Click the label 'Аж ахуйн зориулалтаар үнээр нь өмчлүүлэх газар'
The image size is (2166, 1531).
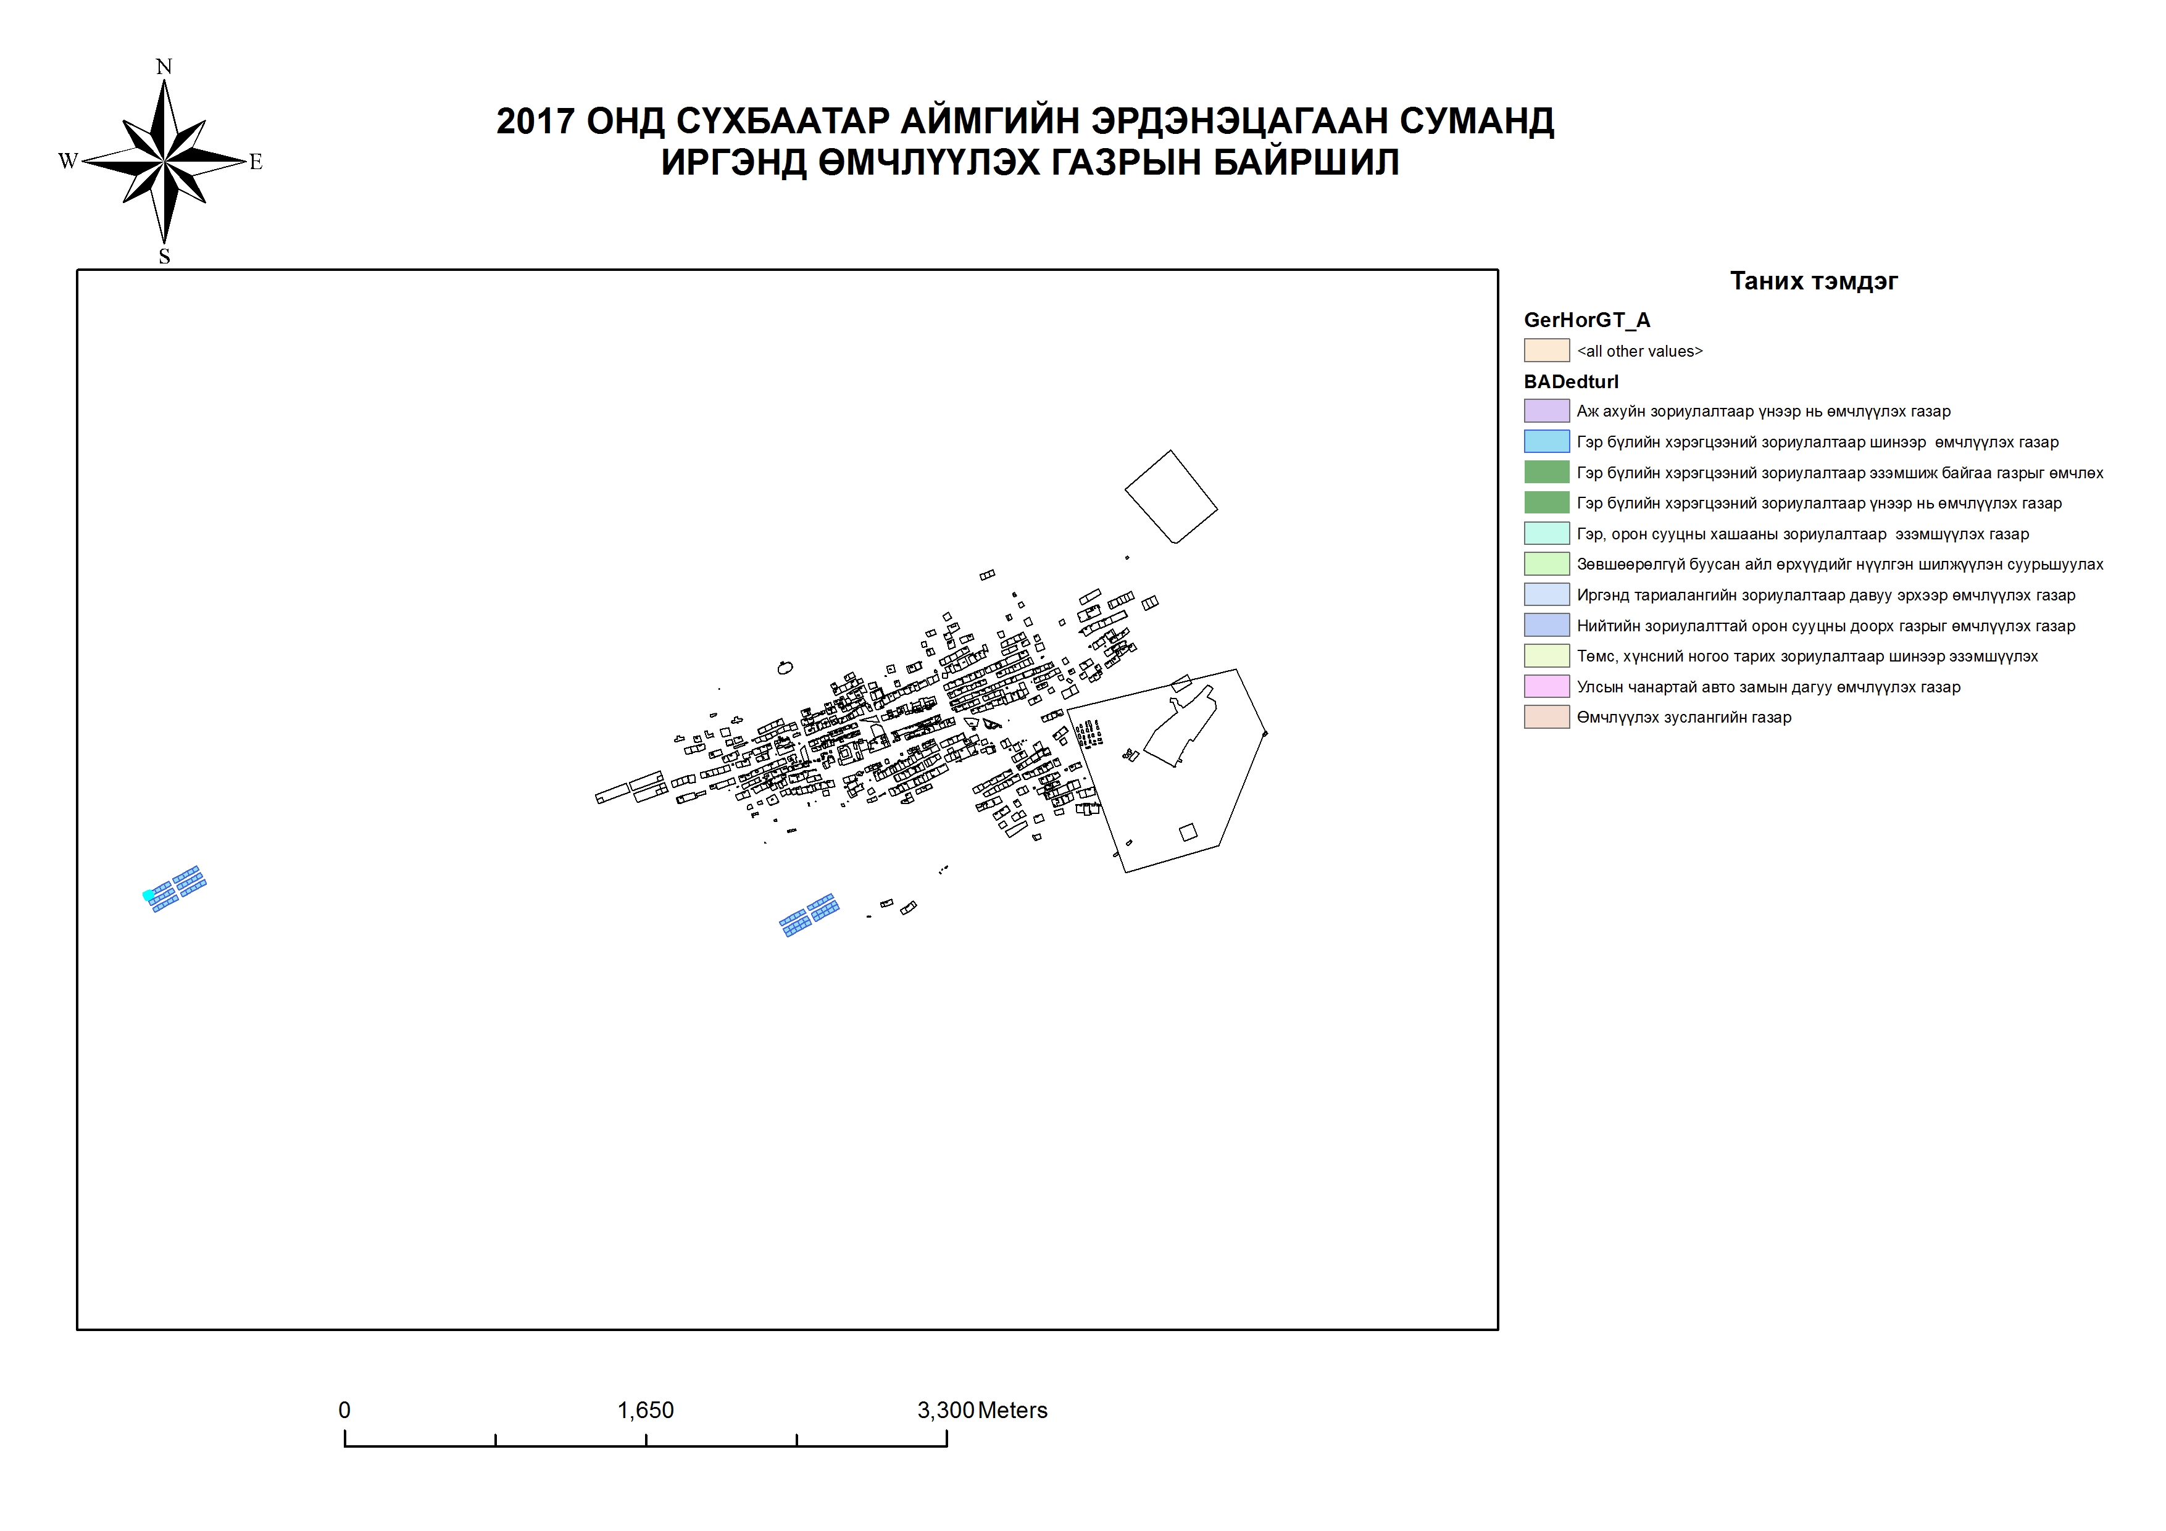tap(1763, 411)
